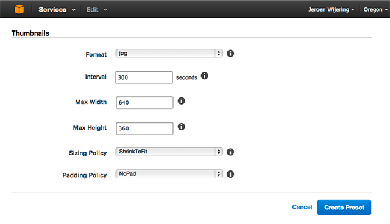Show info tooltip for Format field

[x=230, y=54]
